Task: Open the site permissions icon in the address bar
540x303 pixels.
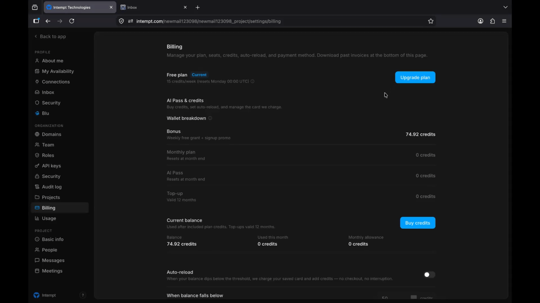Action: click(x=130, y=21)
